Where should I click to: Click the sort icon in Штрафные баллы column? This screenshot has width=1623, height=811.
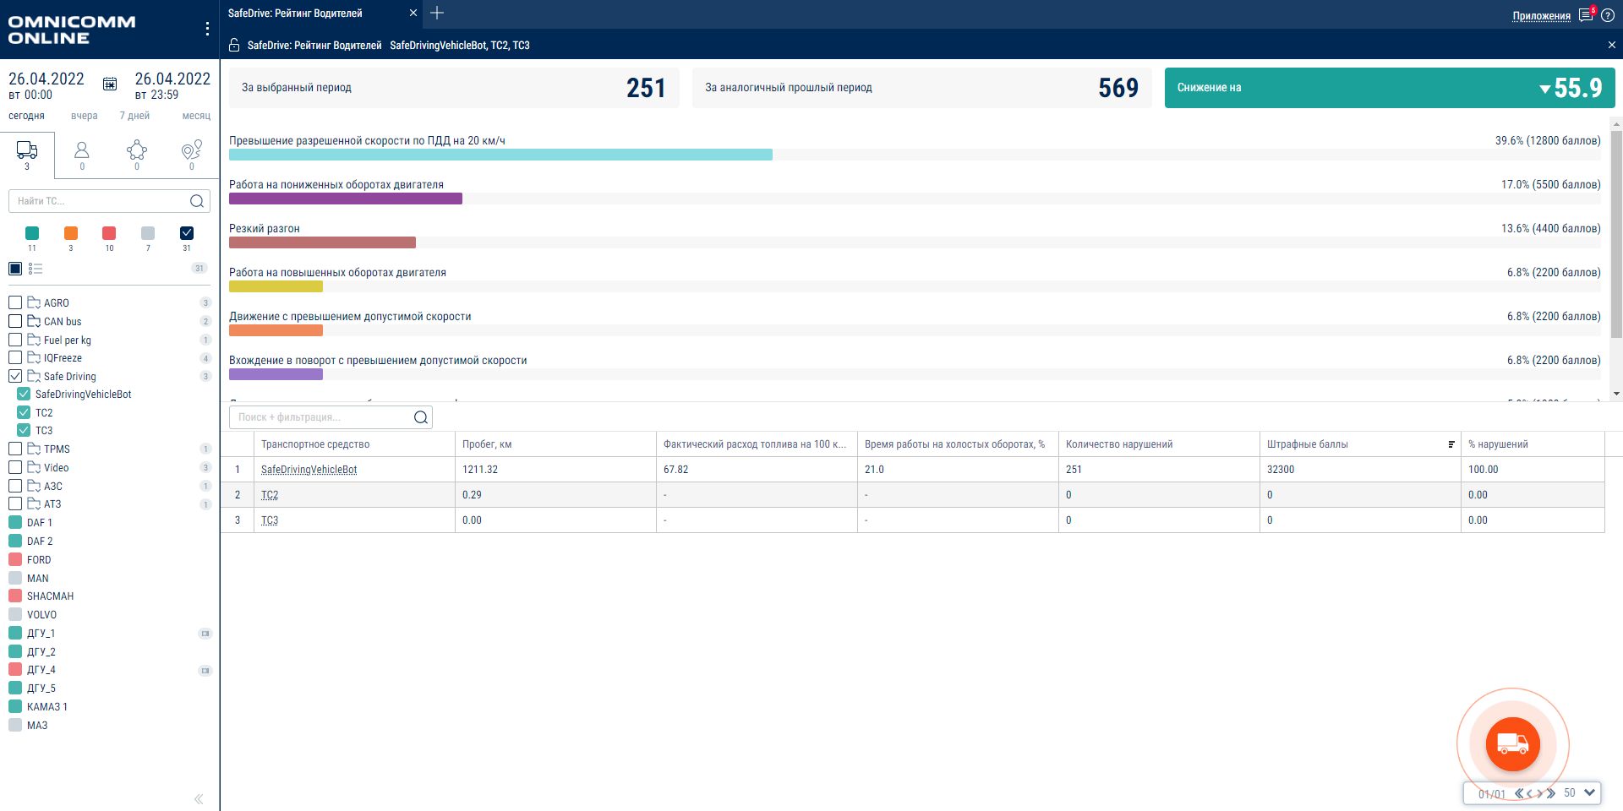pyautogui.click(x=1451, y=444)
